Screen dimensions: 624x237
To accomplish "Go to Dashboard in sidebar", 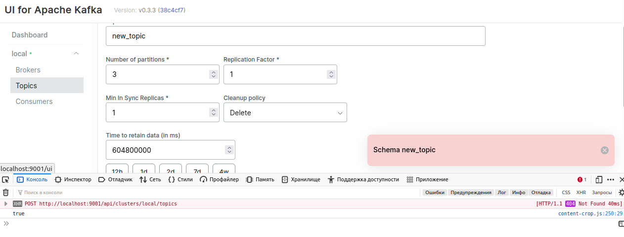I will coord(30,35).
